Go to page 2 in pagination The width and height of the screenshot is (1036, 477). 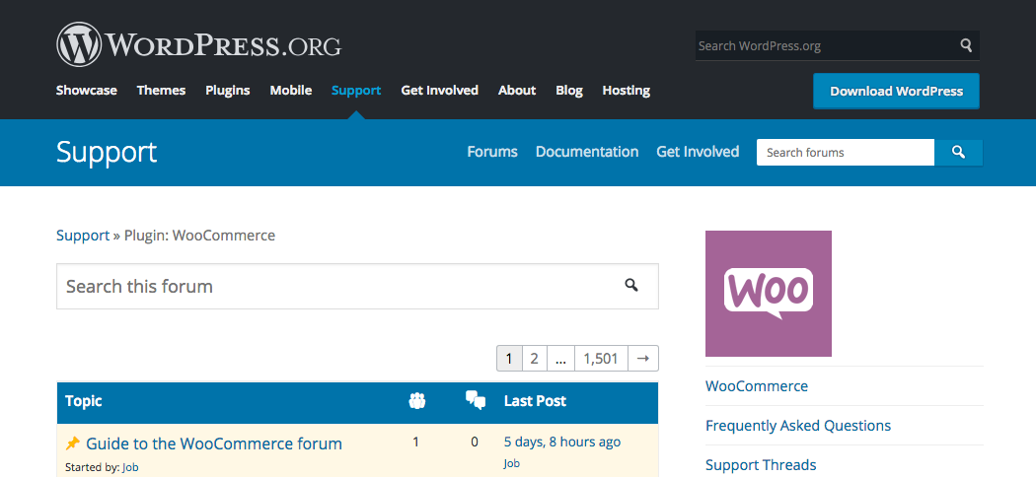[x=535, y=359]
